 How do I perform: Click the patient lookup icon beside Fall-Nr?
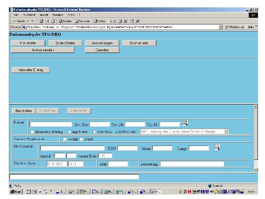pos(185,123)
